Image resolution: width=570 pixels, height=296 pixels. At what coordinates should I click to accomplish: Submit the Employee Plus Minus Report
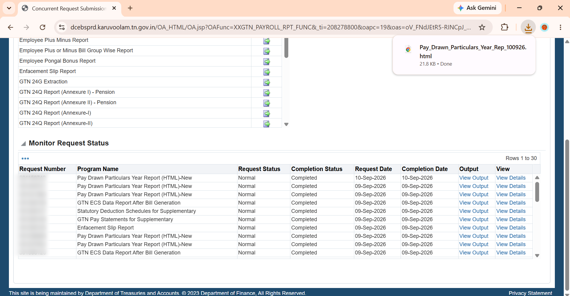click(267, 41)
